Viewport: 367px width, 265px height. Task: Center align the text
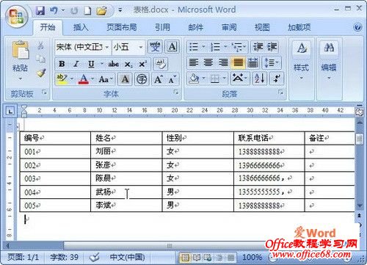208,62
